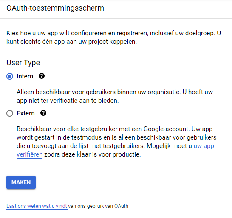
Task: Open help icon beside Extern
Action: coord(43,113)
